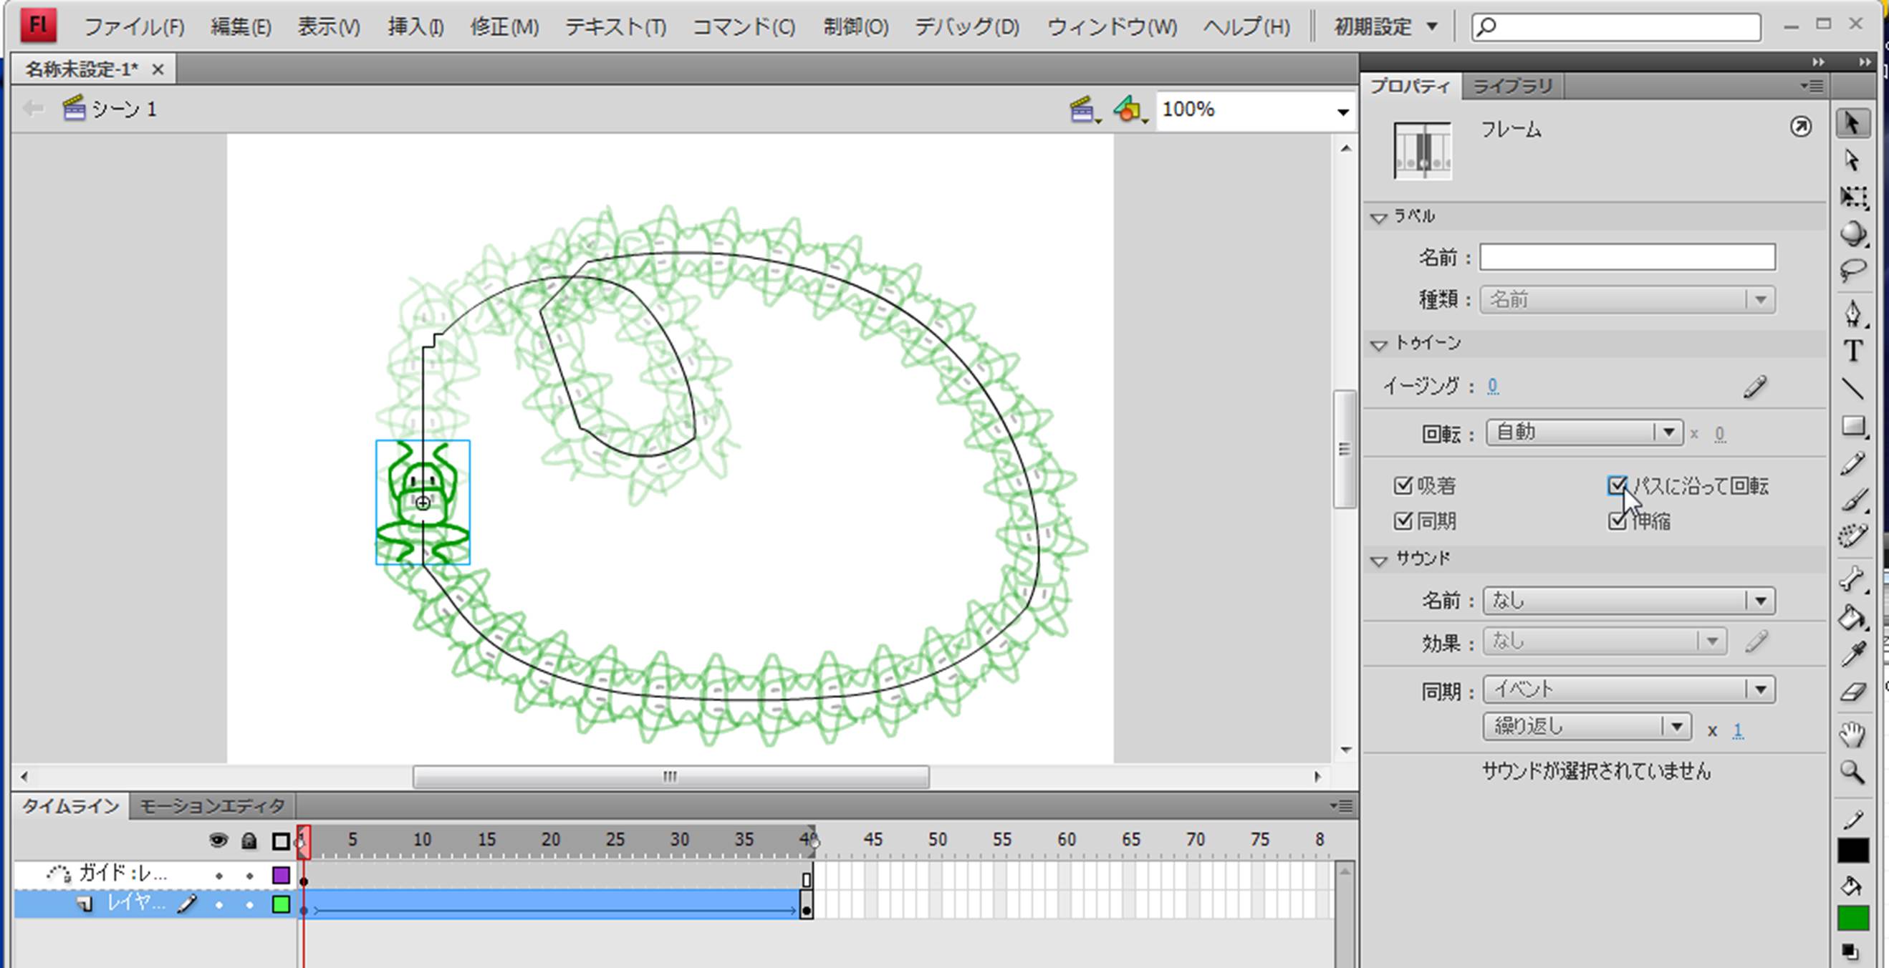Screen dimensions: 1889x968
Task: Select the Lasso tool
Action: tap(1853, 271)
